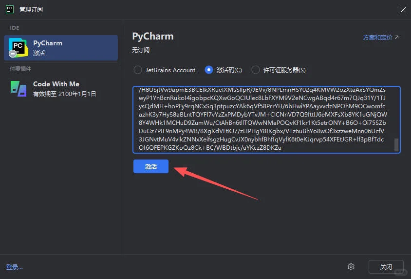
Task: Click the PyCharm logo in the title bar
Action: [x=10, y=9]
